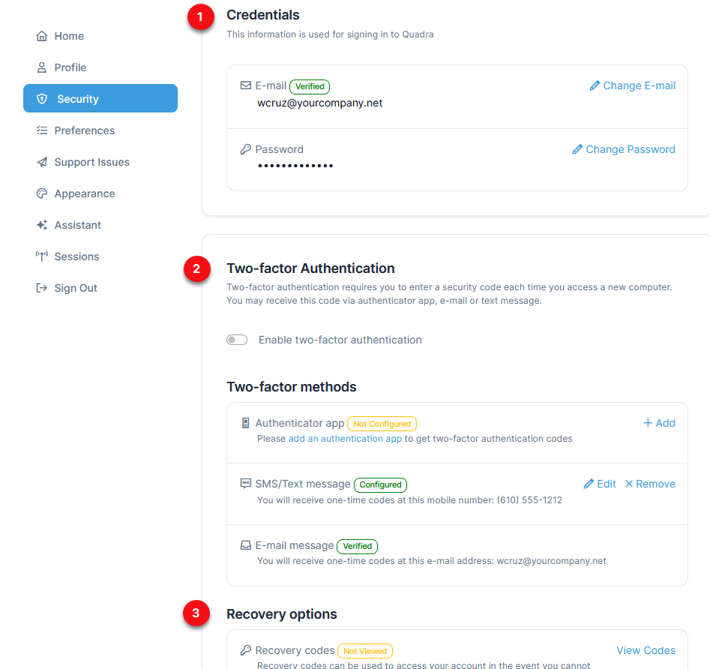710x669 pixels.
Task: Click the Home house icon in sidebar
Action: (x=42, y=36)
